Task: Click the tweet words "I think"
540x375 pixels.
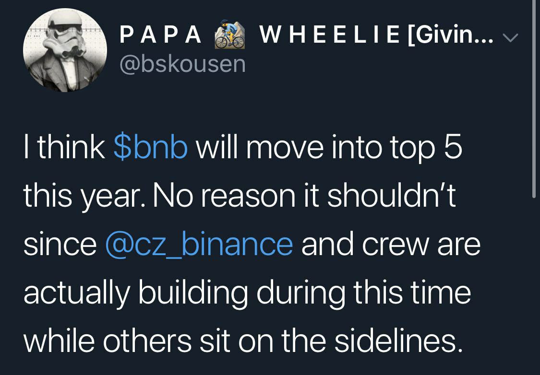Action: pos(64,147)
